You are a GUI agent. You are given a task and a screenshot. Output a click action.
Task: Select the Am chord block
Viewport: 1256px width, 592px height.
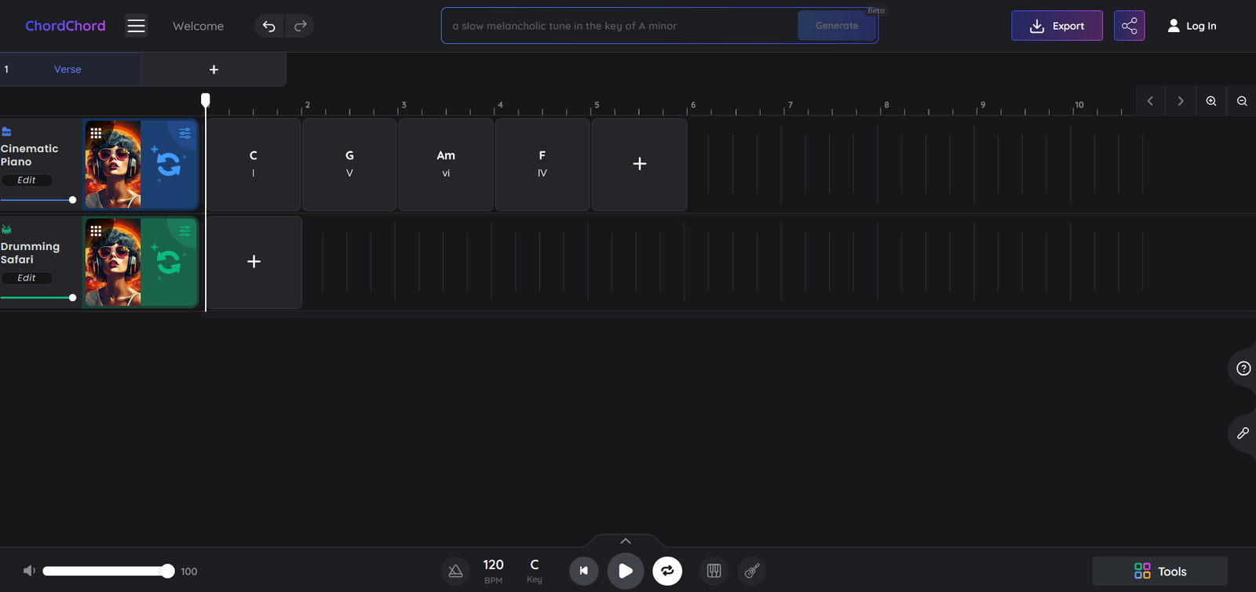(446, 164)
